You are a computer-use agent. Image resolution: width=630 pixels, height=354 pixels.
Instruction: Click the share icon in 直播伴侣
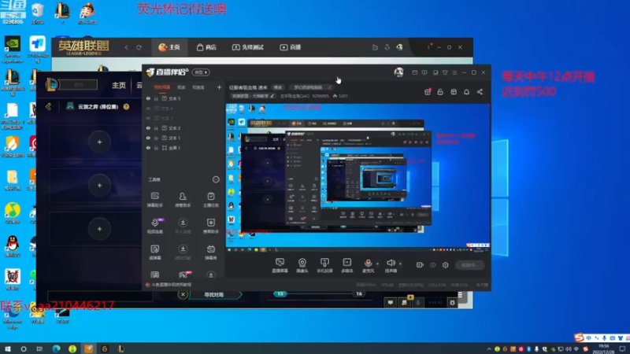[480, 92]
